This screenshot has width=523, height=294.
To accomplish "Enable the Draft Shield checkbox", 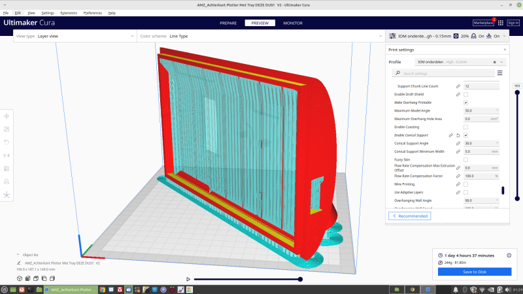I will coord(465,95).
